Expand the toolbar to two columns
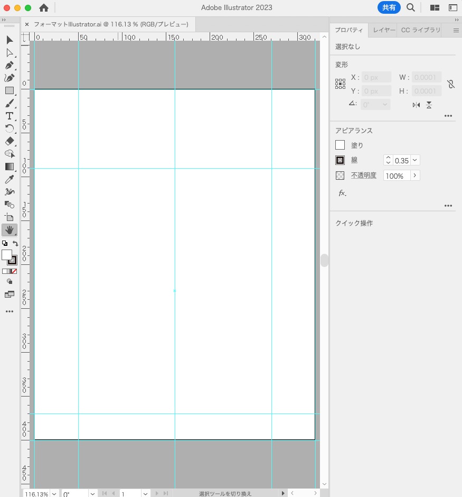This screenshot has width=462, height=497. click(4, 20)
